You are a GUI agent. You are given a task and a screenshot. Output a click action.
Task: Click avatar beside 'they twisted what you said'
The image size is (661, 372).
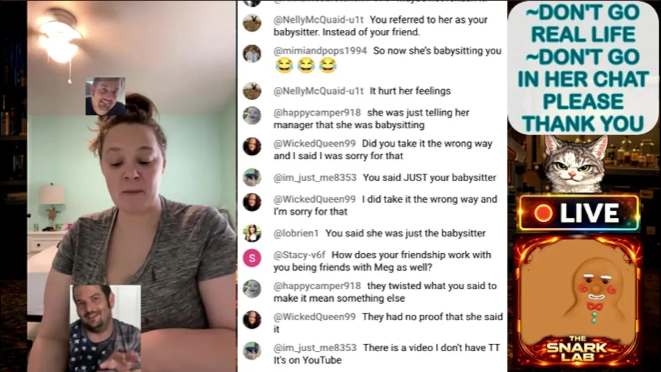pyautogui.click(x=252, y=289)
